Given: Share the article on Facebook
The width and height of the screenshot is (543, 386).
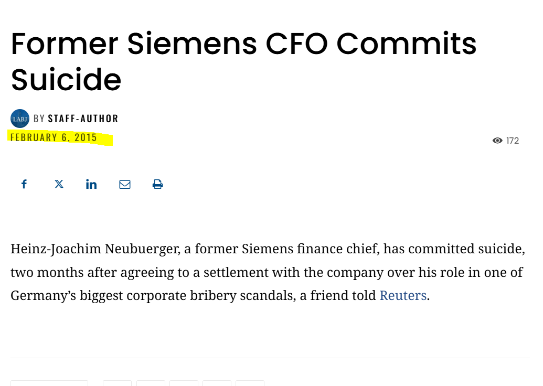Looking at the screenshot, I should coord(24,184).
